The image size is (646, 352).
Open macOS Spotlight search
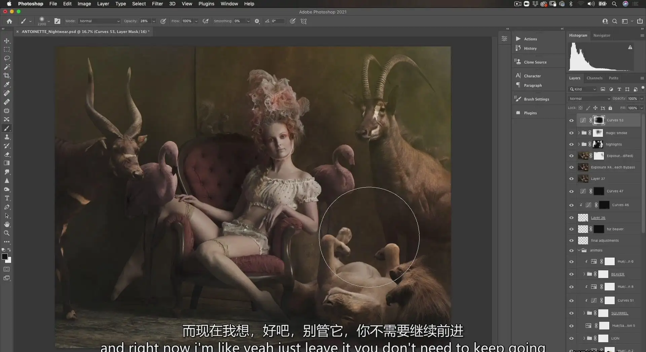[614, 4]
